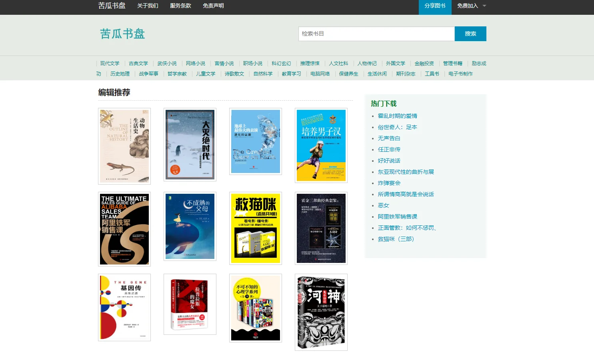Go to the 推理惊悚 category
This screenshot has height=358, width=594.
(x=310, y=64)
